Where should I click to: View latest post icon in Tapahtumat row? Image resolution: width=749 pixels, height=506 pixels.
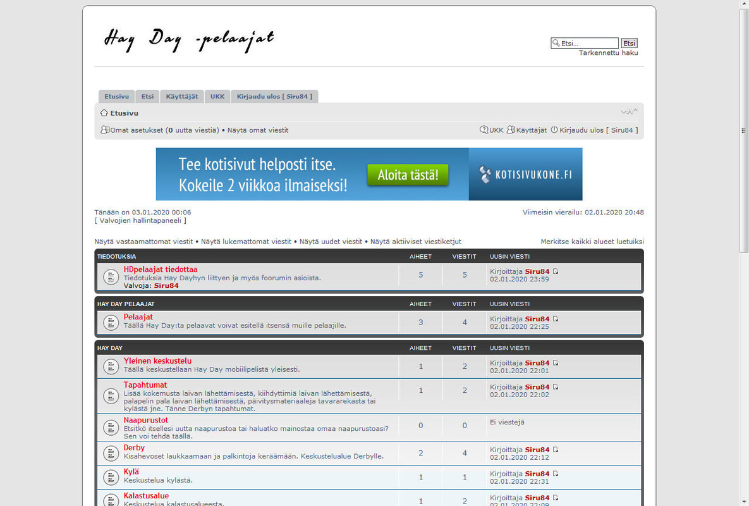(x=555, y=386)
